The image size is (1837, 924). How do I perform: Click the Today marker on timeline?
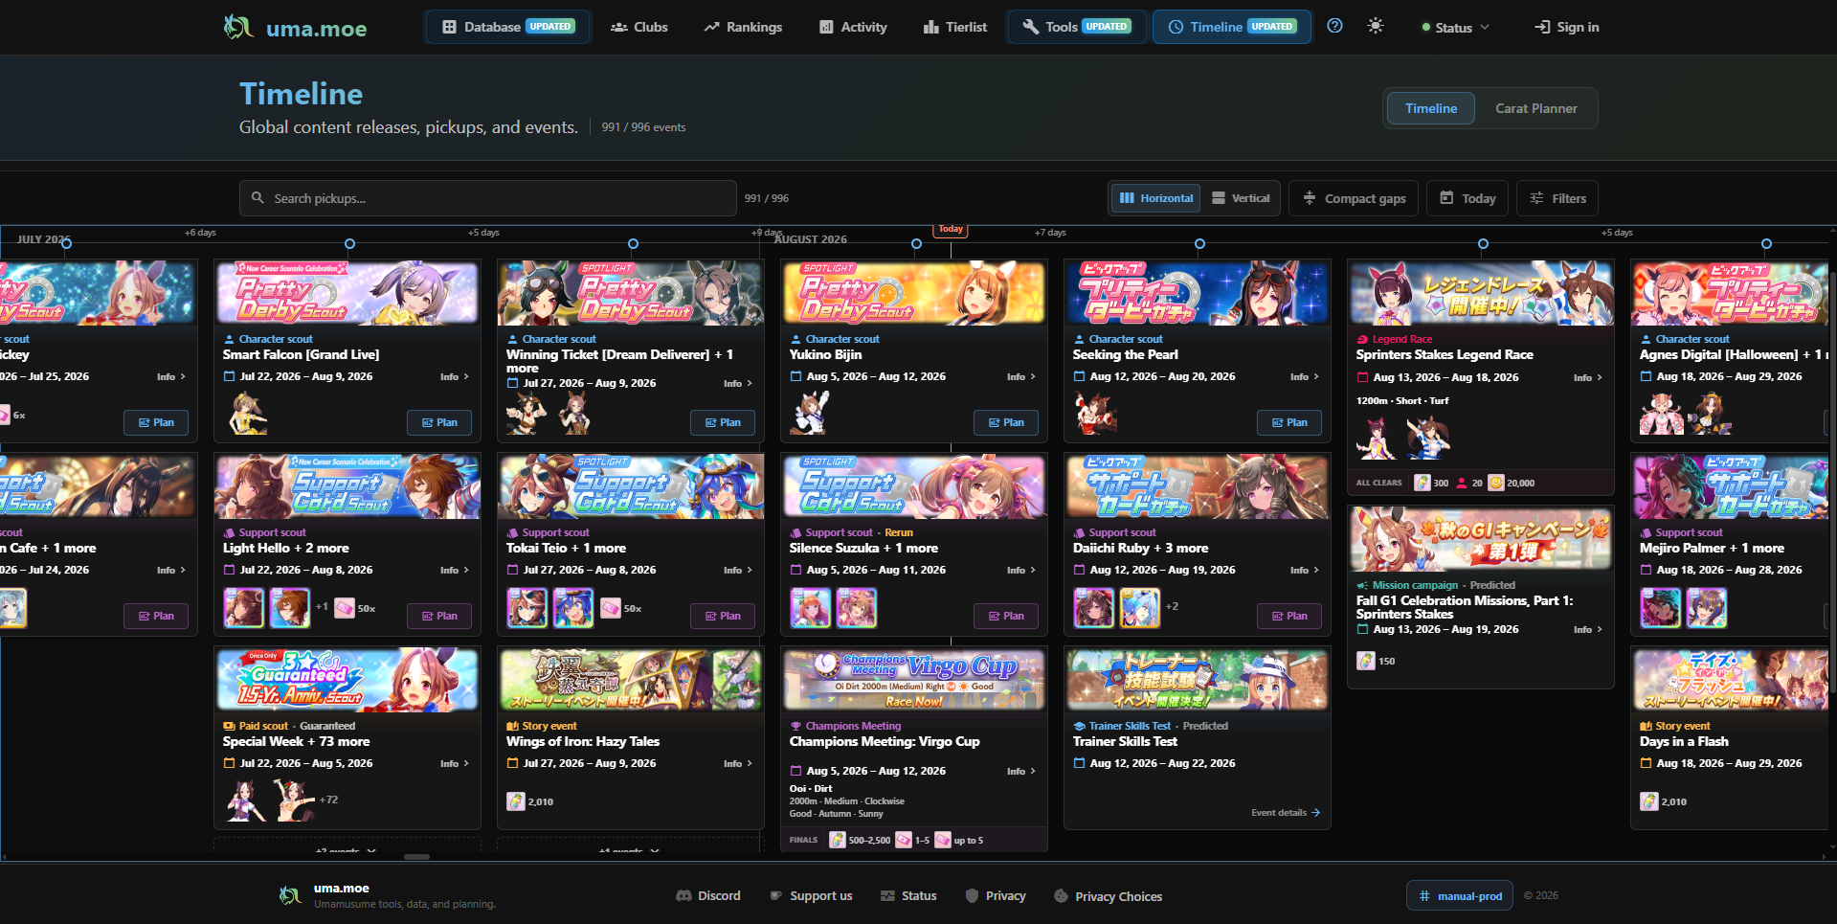click(x=951, y=229)
